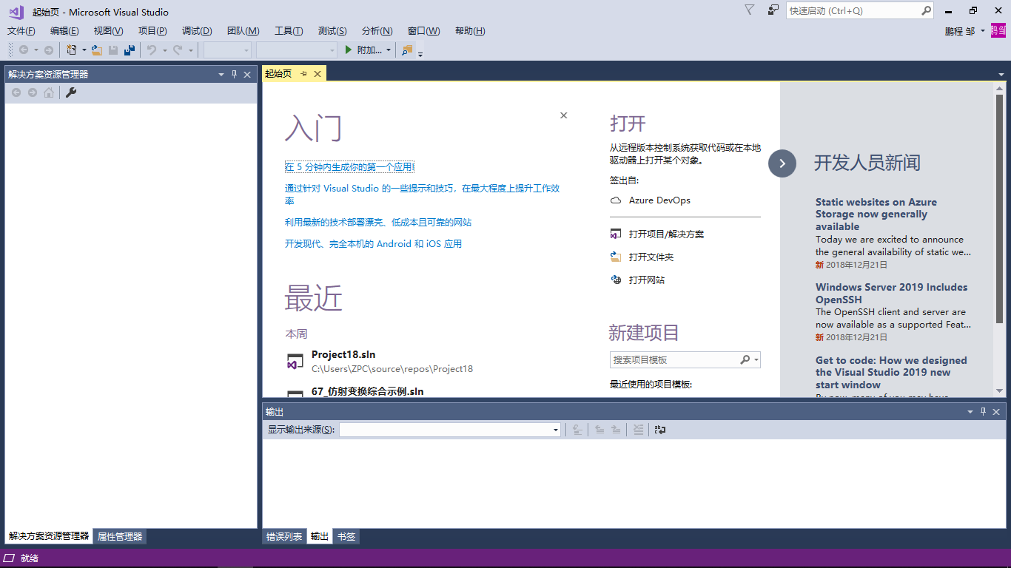
Task: Open the 搜索项目模板 dropdown arrow
Action: click(x=756, y=359)
